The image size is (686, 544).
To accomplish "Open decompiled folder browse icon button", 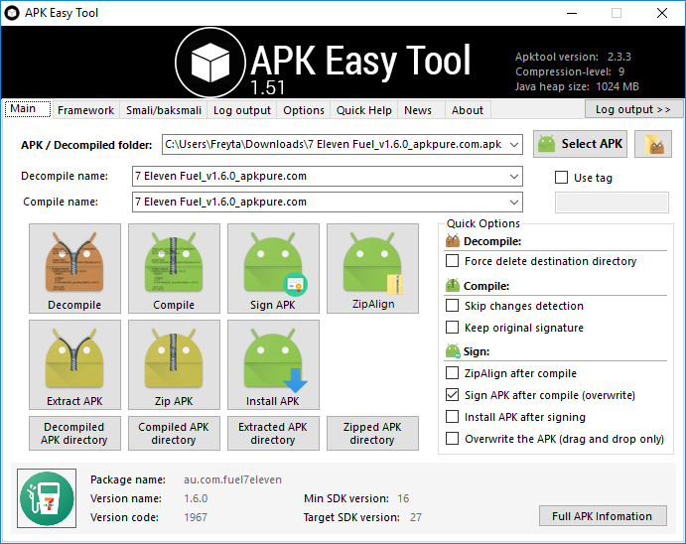I will [653, 144].
